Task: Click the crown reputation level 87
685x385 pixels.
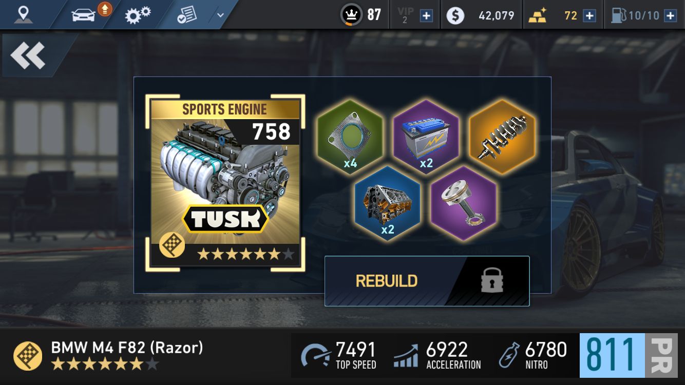Action: (x=361, y=15)
